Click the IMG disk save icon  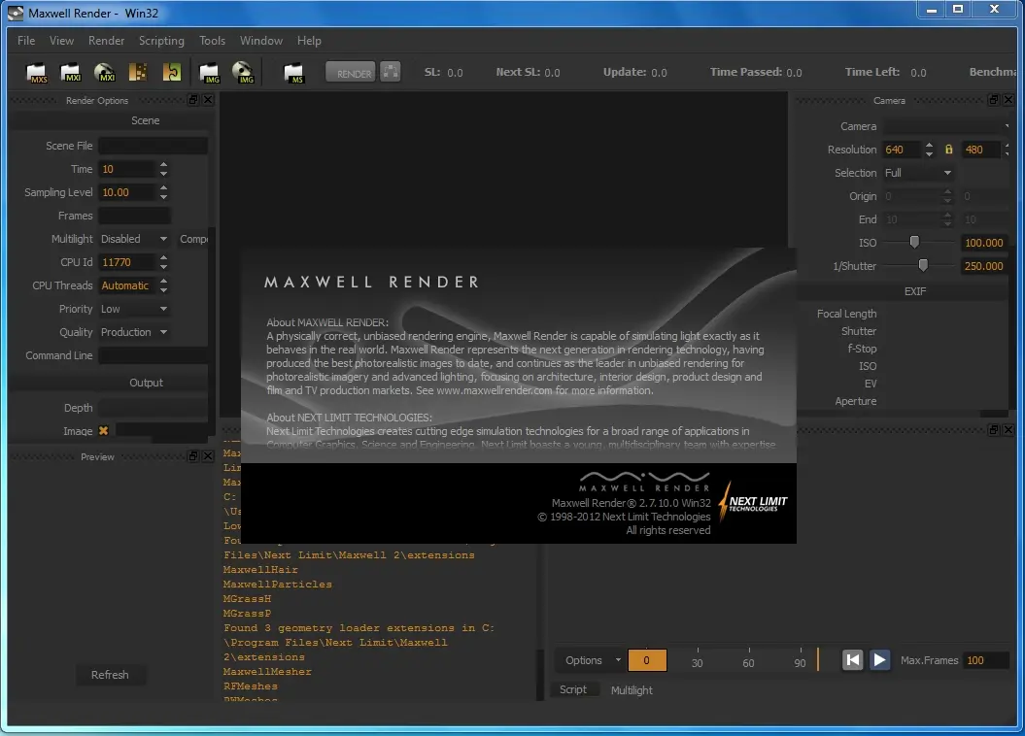click(x=243, y=73)
